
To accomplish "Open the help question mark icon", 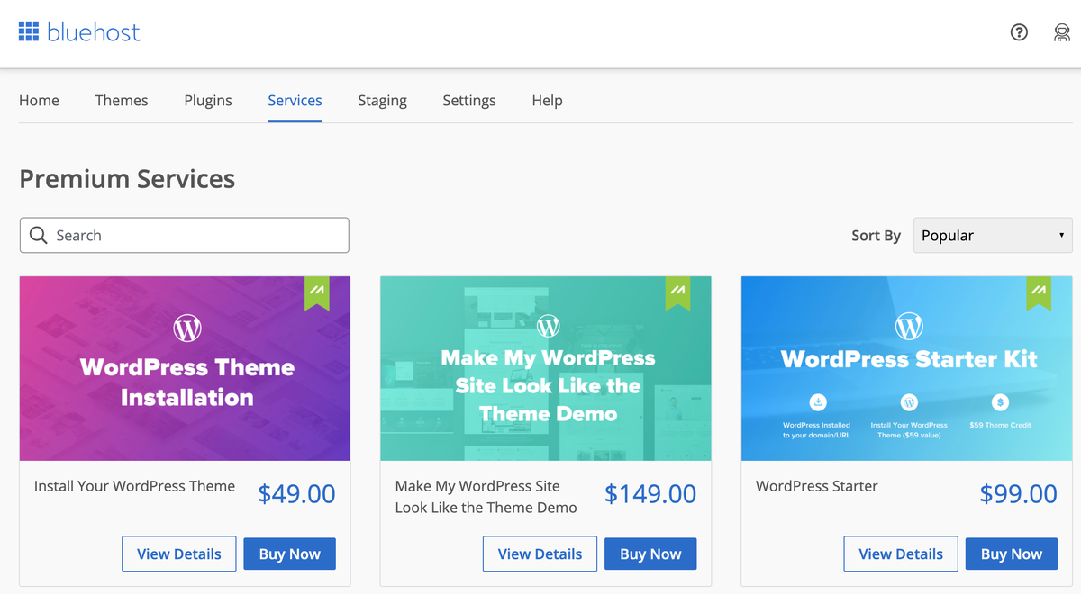I will click(x=1019, y=32).
